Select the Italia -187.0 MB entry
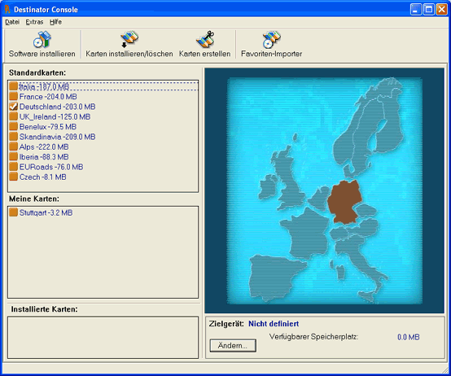Image resolution: width=451 pixels, height=376 pixels. pos(44,86)
